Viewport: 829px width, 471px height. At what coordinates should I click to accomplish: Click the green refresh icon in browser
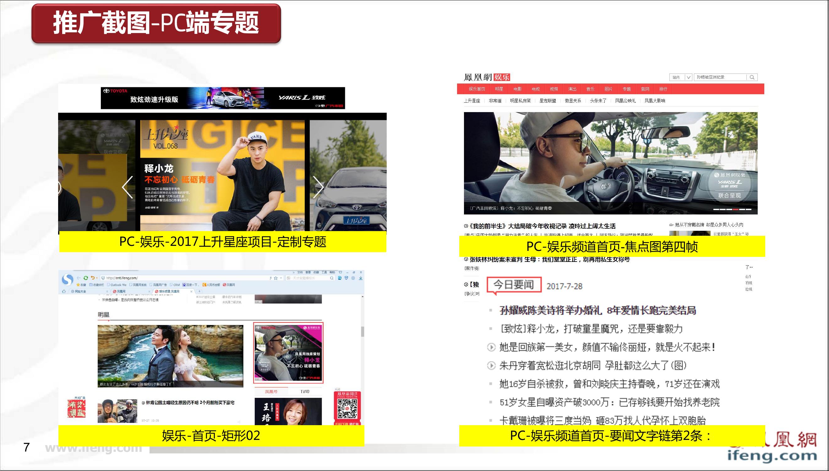click(86, 278)
